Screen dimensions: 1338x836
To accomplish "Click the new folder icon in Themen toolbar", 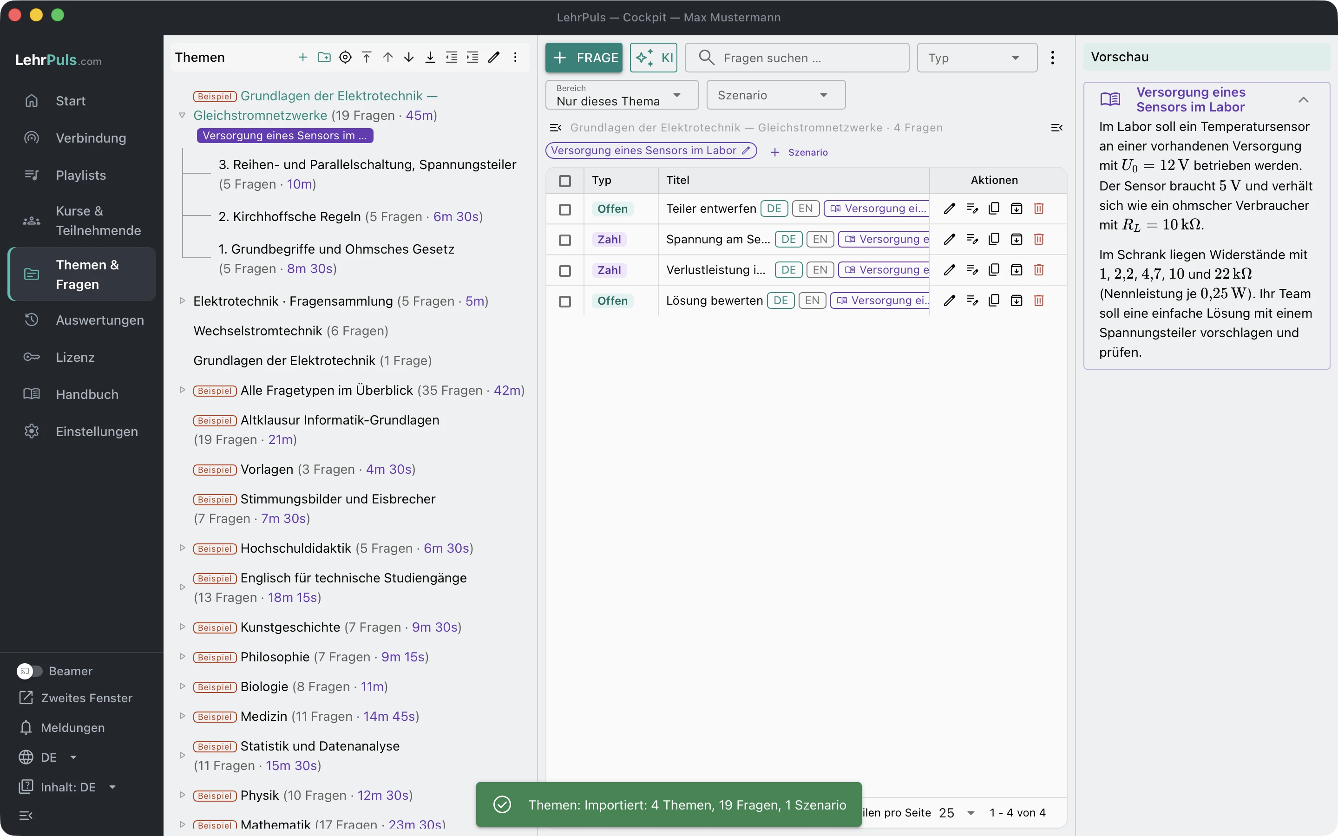I will pos(324,57).
